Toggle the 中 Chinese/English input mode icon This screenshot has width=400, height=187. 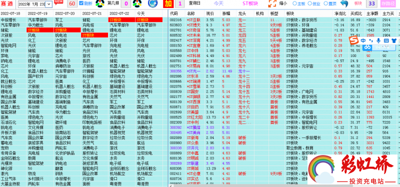(x=363, y=40)
